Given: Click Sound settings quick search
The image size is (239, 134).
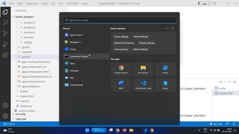Looking at the screenshot, I should 141,36.
